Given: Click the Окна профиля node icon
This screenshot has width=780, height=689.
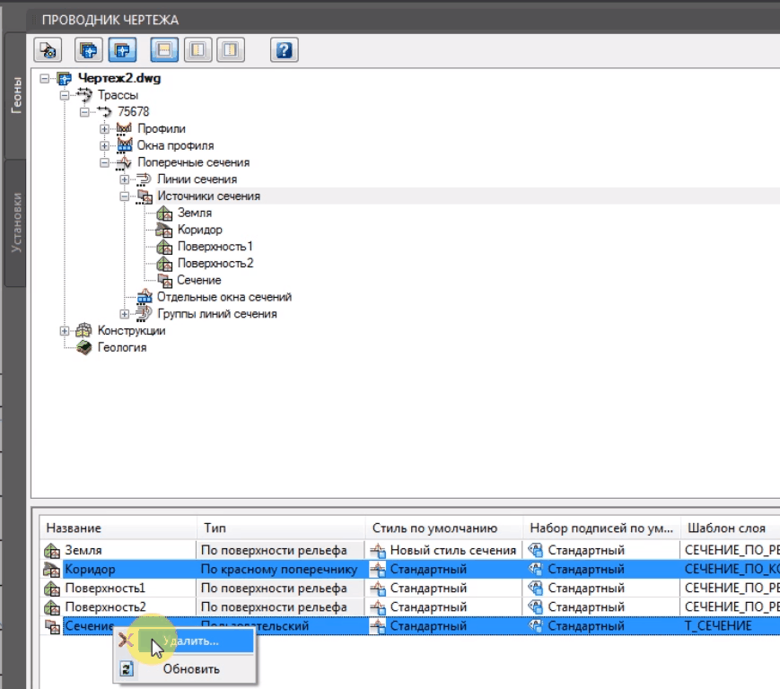Looking at the screenshot, I should 124,145.
